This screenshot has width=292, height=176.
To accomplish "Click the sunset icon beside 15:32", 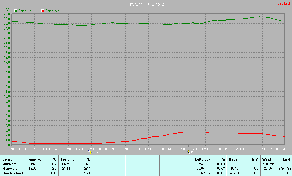I will pos(189,152).
